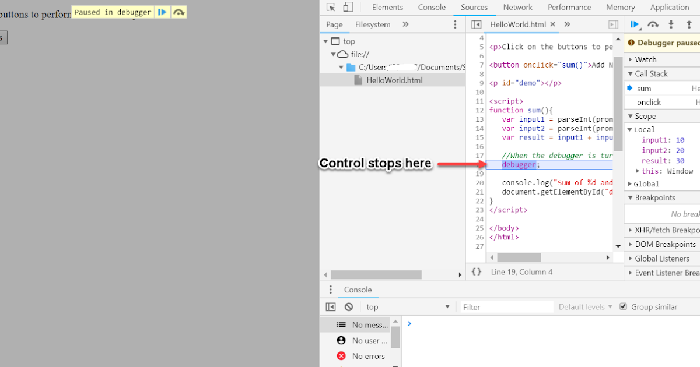Image resolution: width=700 pixels, height=367 pixels.
Task: Resume execution from the page overlay banner
Action: point(162,12)
